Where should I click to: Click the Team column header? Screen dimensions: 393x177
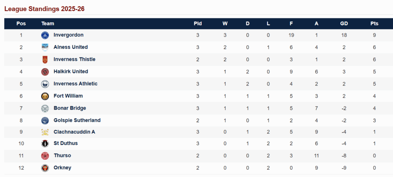click(x=48, y=23)
